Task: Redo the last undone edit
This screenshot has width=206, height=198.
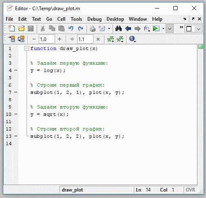Action: [80, 28]
